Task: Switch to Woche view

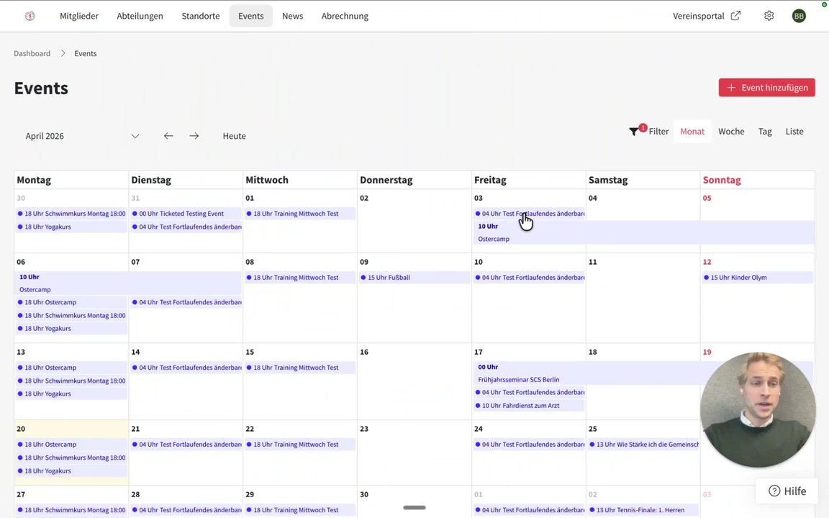Action: [x=731, y=132]
